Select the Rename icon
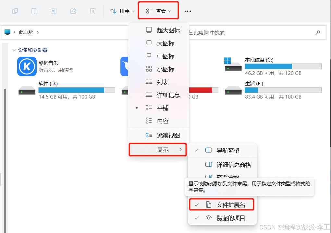The height and width of the screenshot is (233, 331). [x=54, y=11]
